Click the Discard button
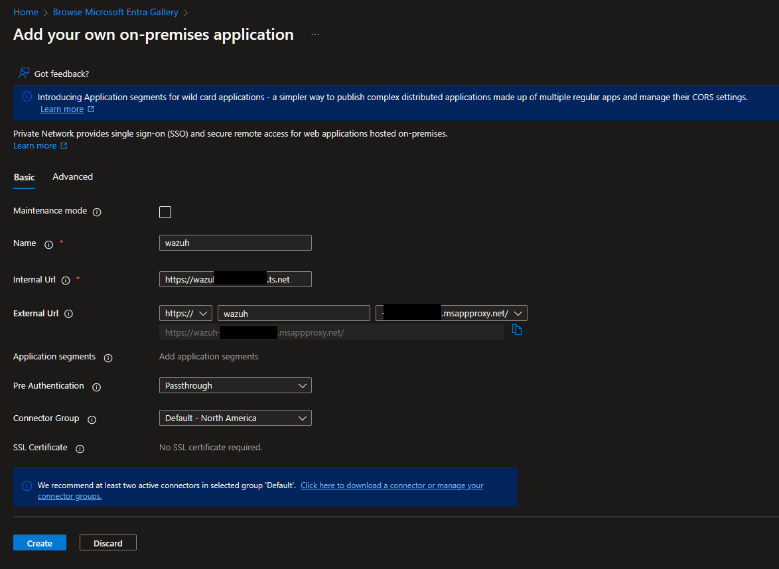779x569 pixels. (107, 543)
